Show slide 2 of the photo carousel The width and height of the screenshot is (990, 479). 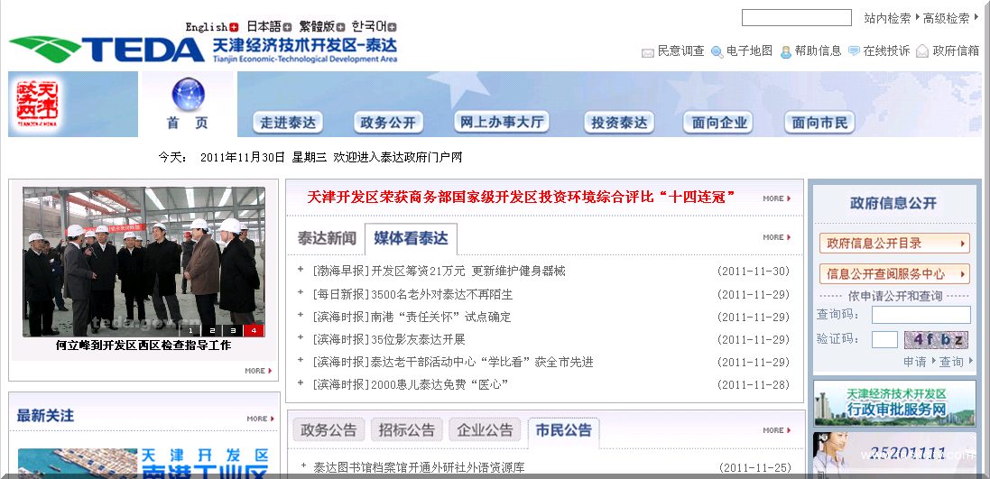(213, 331)
